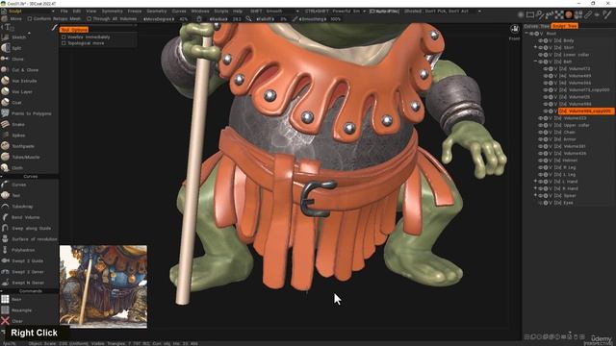Select the Split tool
Image resolution: width=616 pixels, height=346 pixels.
click(x=15, y=48)
